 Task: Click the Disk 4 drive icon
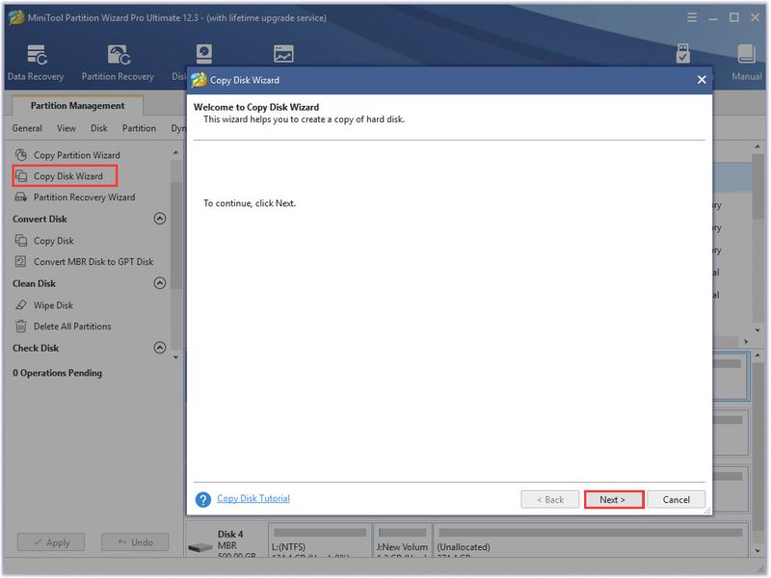click(x=200, y=547)
